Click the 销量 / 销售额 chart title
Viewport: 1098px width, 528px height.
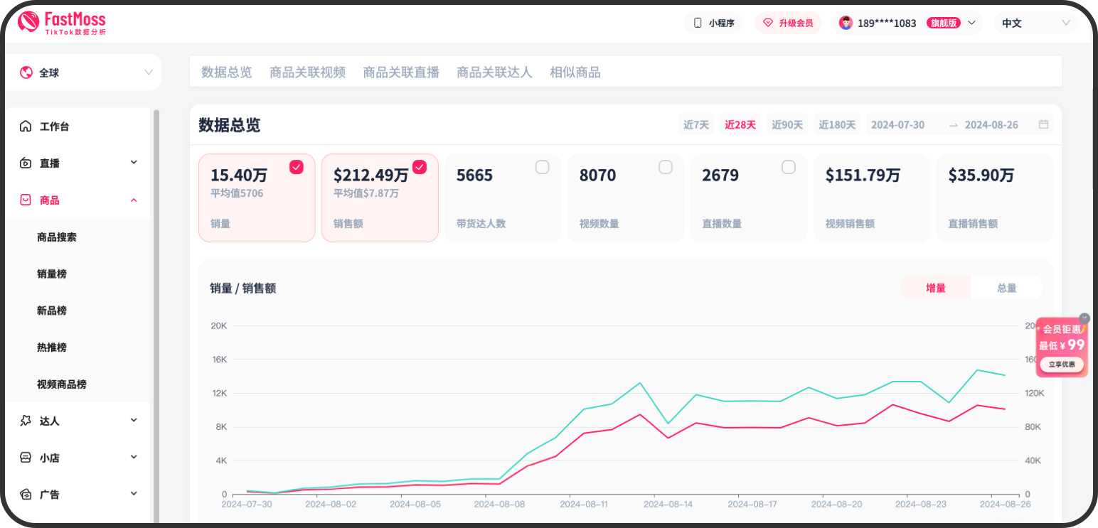[243, 288]
